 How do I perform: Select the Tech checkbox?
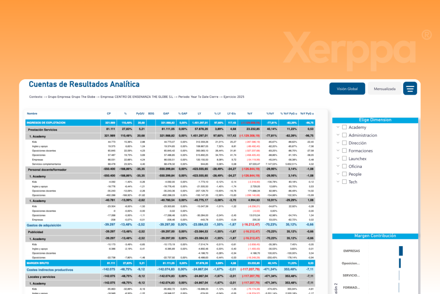345,182
